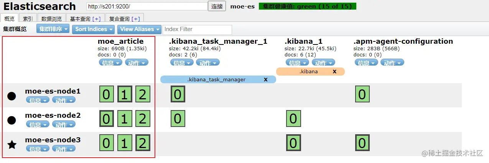Select the Elasticsearch header title
Screen dimensions: 489x163
click(40, 7)
